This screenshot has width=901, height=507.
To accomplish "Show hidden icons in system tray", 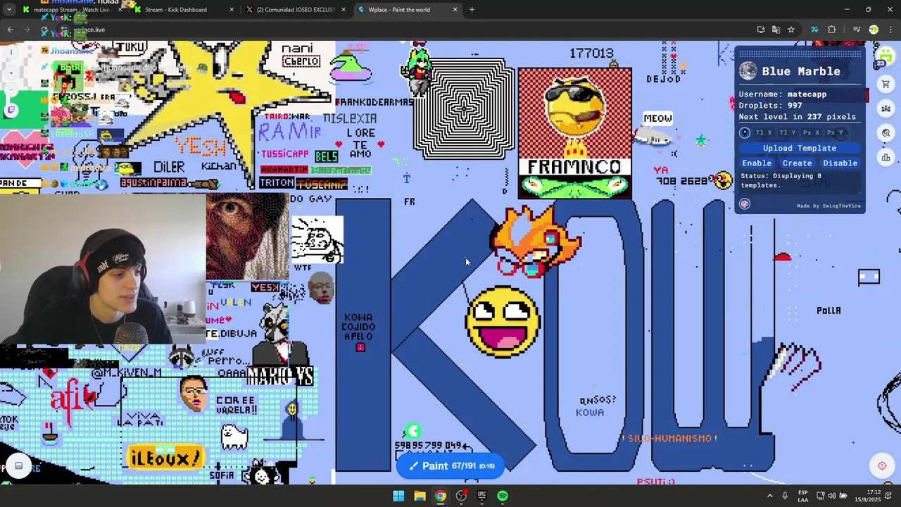I will pos(769,496).
